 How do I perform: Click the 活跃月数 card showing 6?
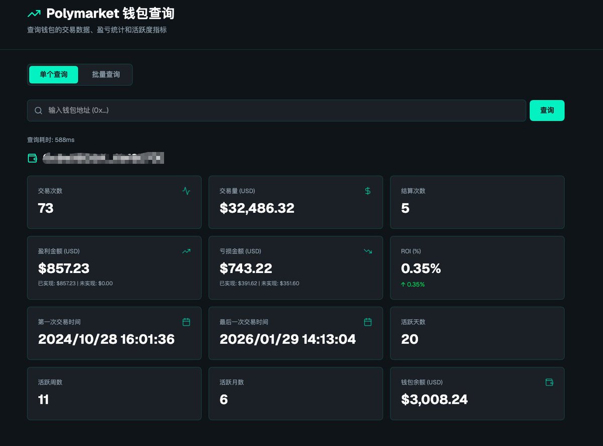click(295, 393)
